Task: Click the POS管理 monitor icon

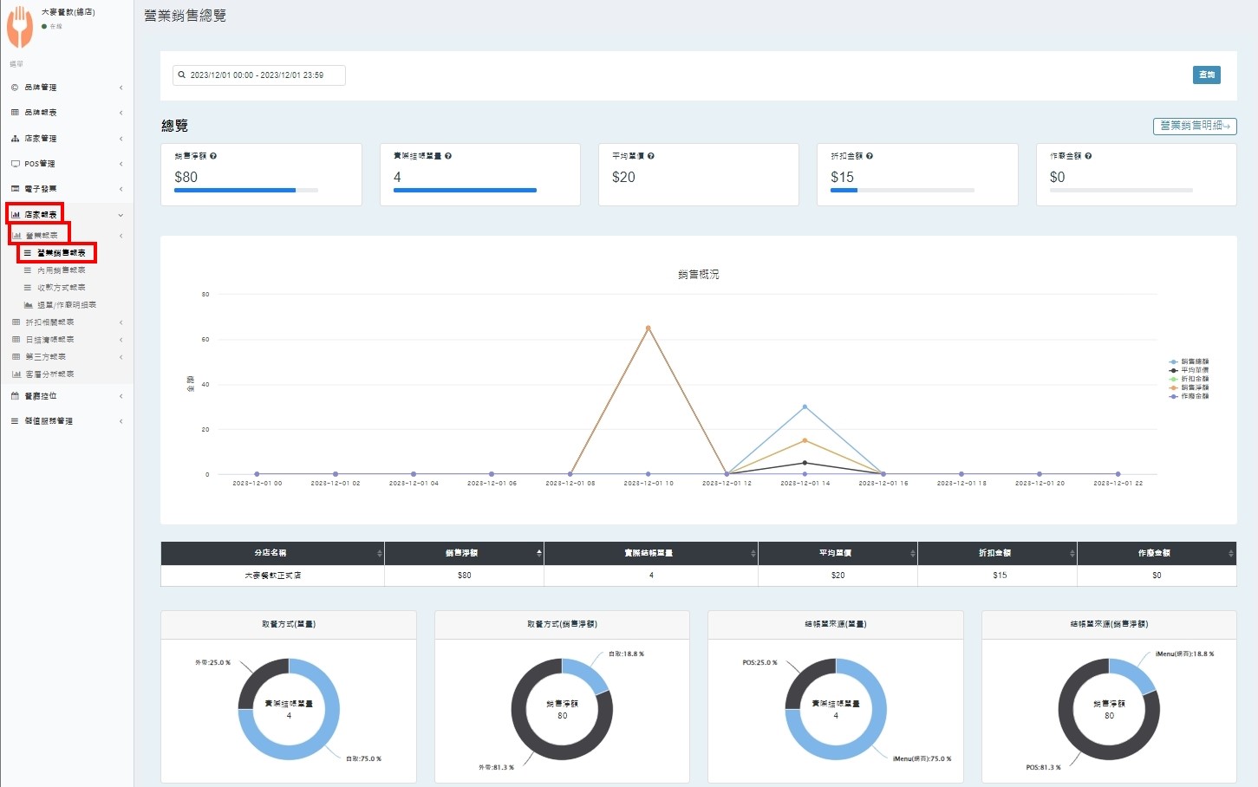Action: point(15,164)
